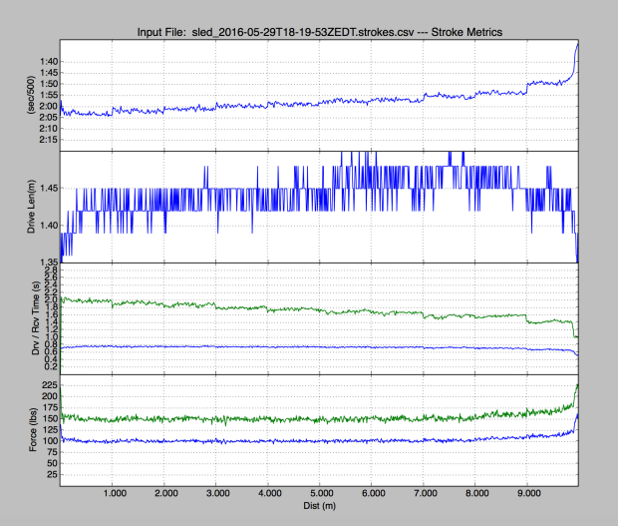Viewport: 618px width, 526px height.
Task: Click the 50 force tick label
Action: [50, 465]
